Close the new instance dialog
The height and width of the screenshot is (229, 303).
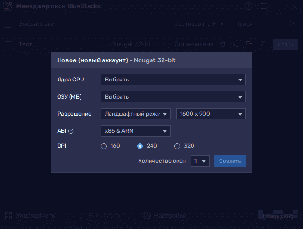click(x=242, y=60)
